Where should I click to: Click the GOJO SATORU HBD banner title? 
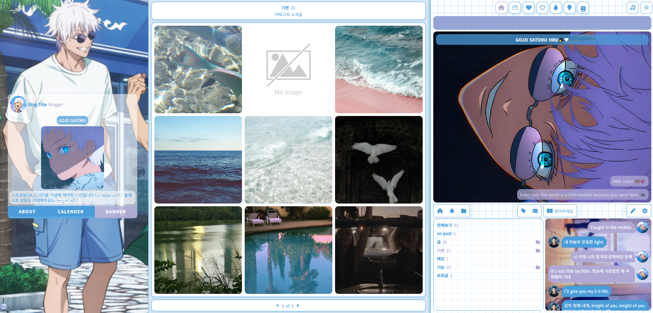click(542, 40)
